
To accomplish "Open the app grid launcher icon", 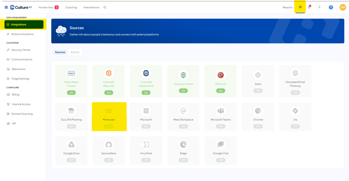I will pos(6,7).
